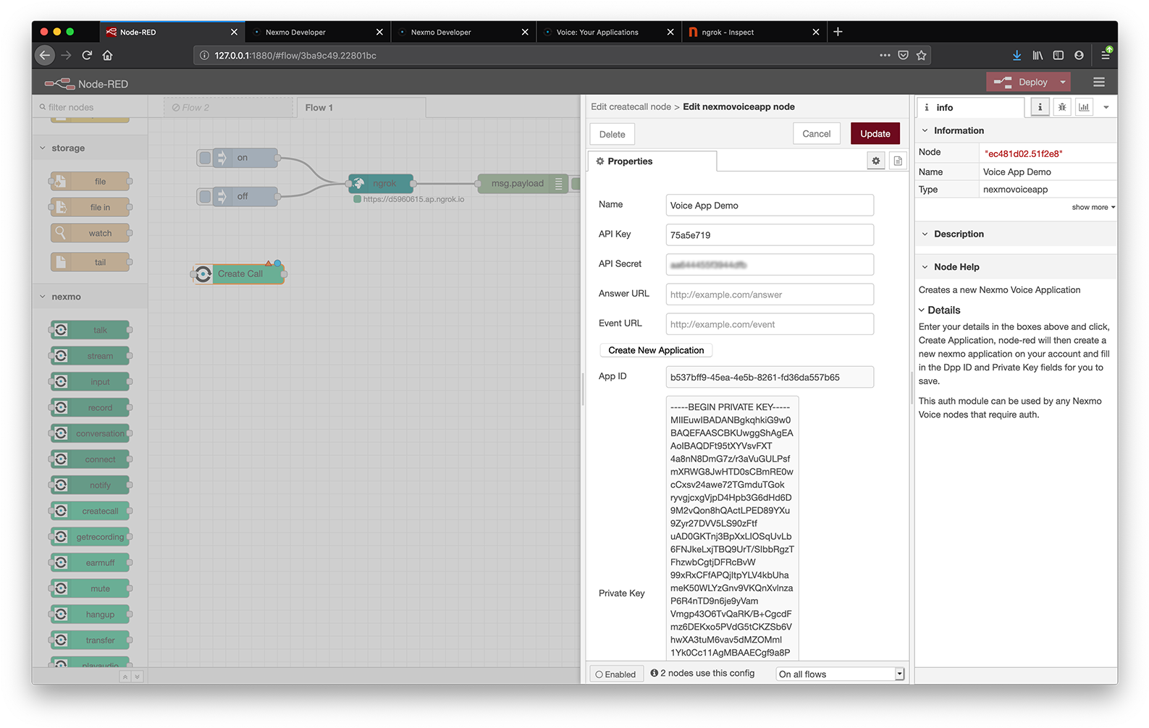Viewport: 1149px width, 728px height.
Task: Select the watch node in palette
Action: (91, 233)
